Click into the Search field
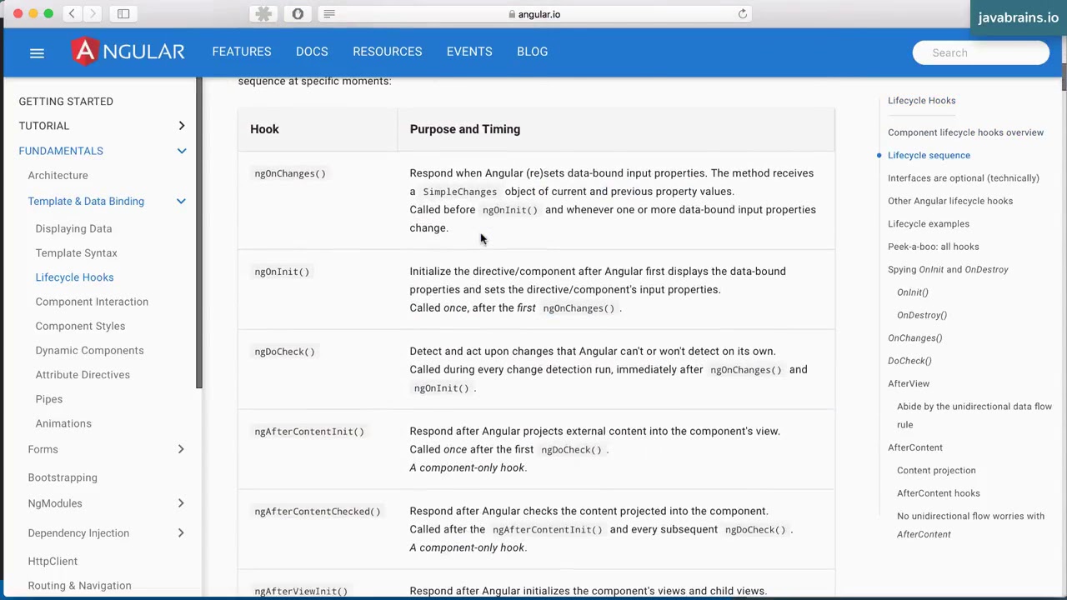This screenshot has width=1067, height=600. coord(980,52)
